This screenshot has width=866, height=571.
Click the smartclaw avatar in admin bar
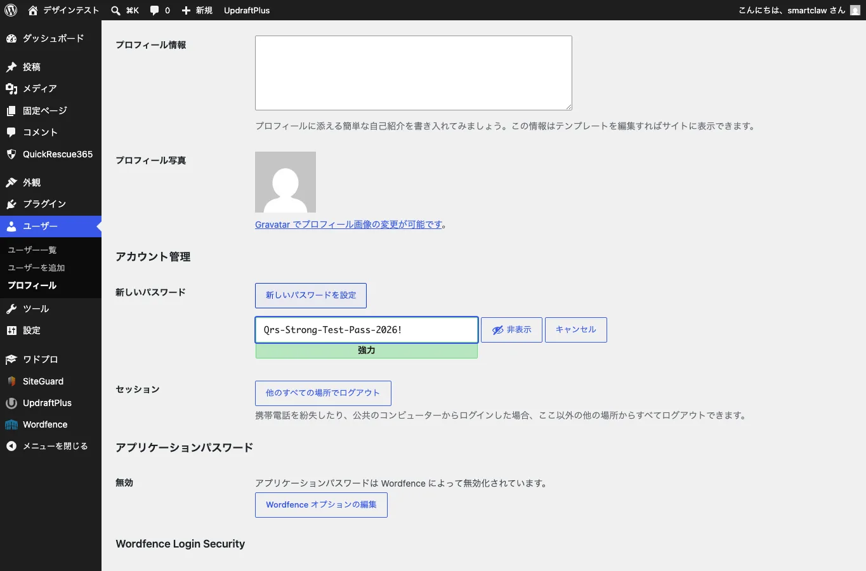(855, 10)
